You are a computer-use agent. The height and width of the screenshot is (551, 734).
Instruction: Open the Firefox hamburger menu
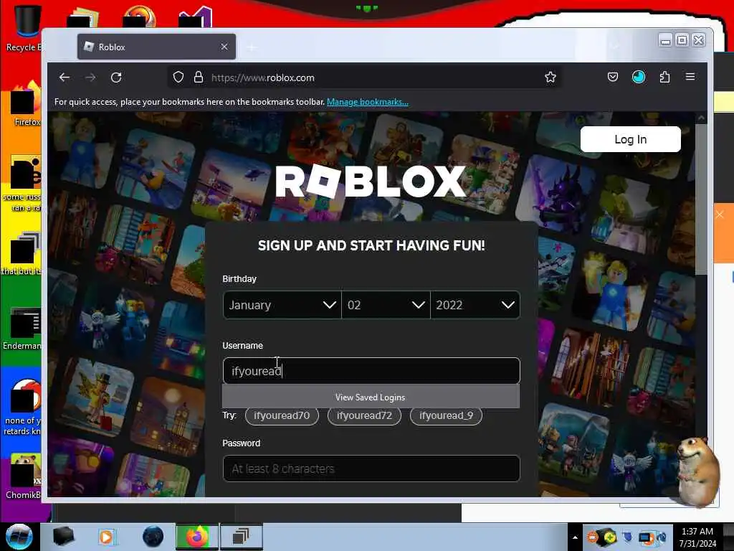(x=690, y=77)
